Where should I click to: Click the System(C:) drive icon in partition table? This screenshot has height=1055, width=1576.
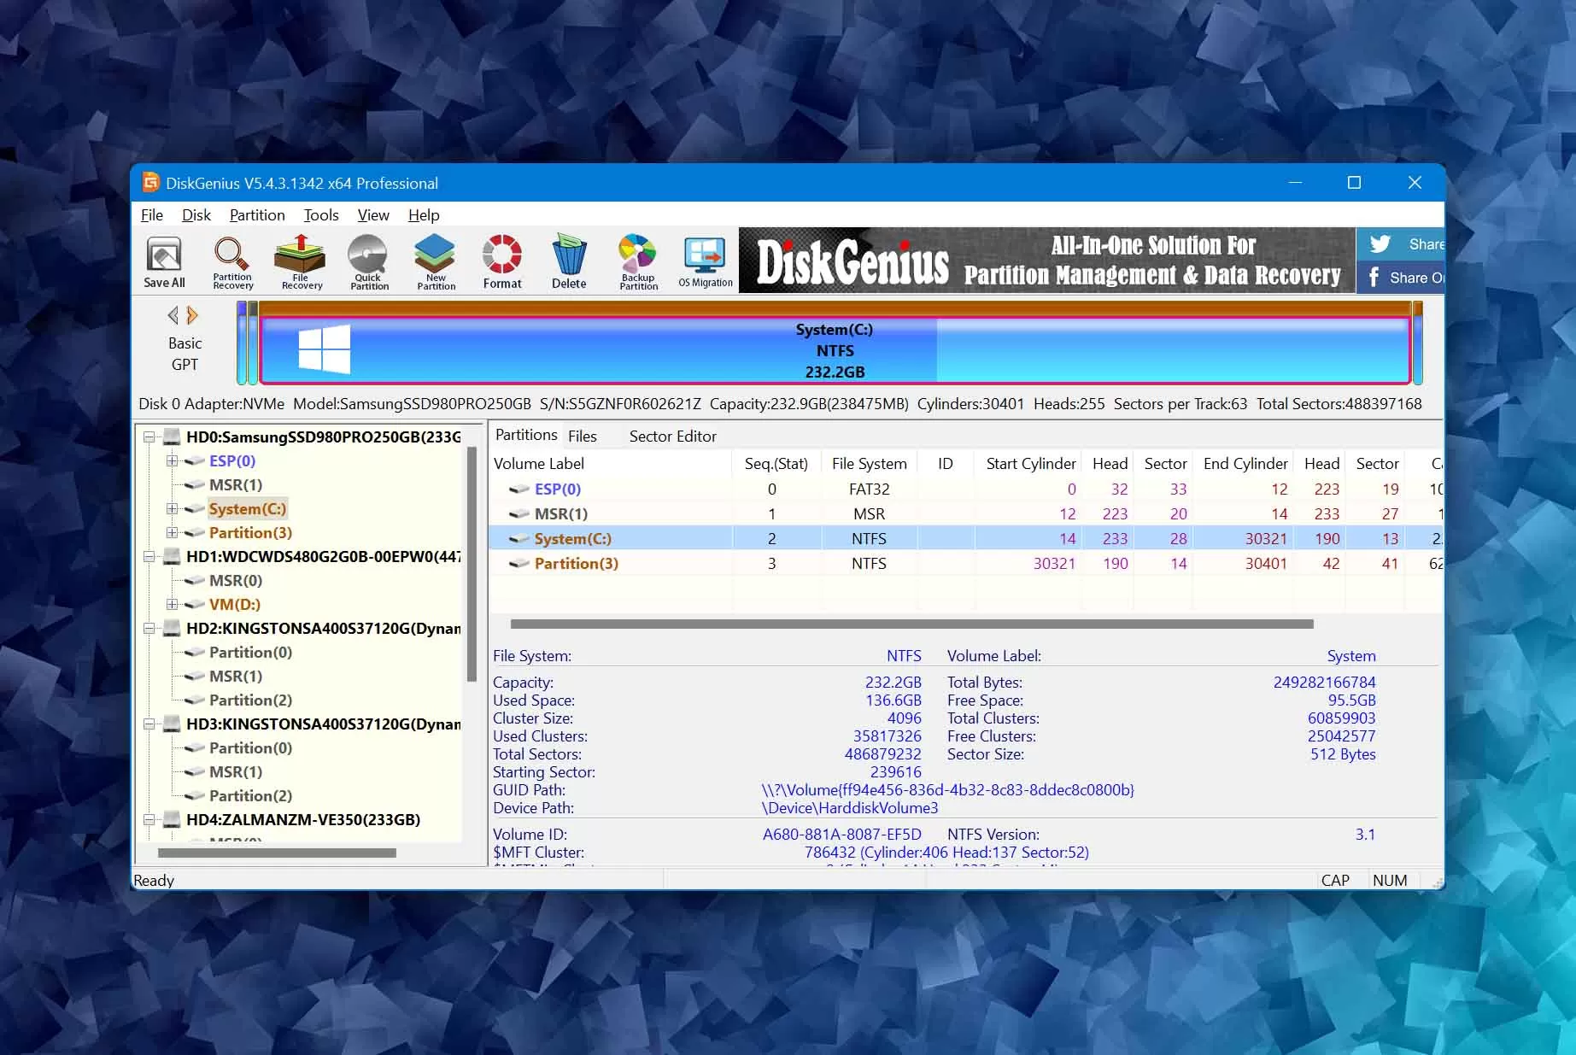(519, 539)
